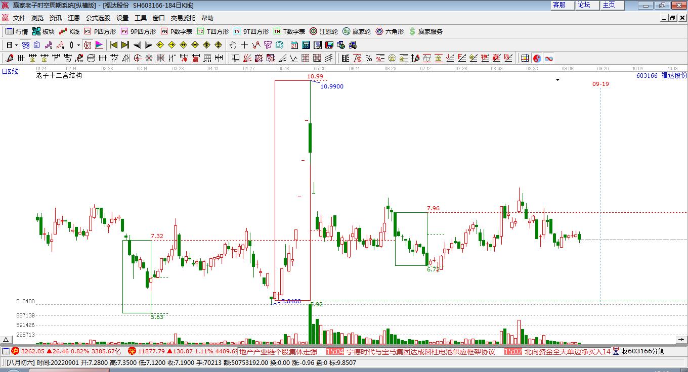Open 赢家服务 dollar-sign service
The image size is (688, 372).
tap(425, 31)
